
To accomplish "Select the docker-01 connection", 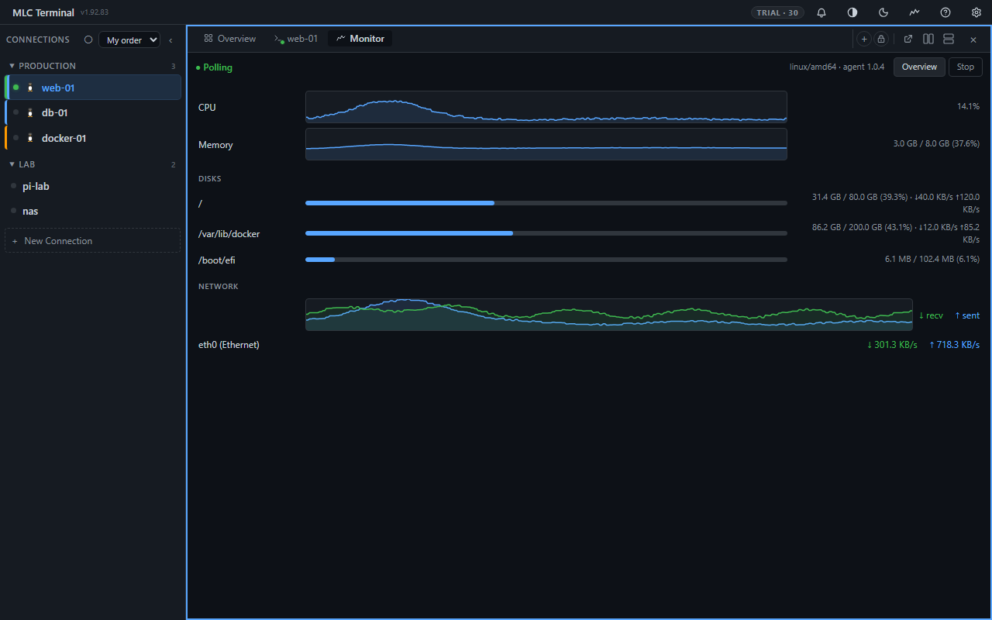I will click(93, 138).
